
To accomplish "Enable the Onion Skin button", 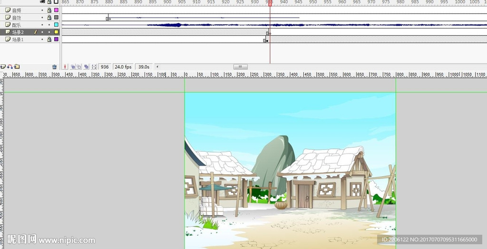I will pos(73,67).
